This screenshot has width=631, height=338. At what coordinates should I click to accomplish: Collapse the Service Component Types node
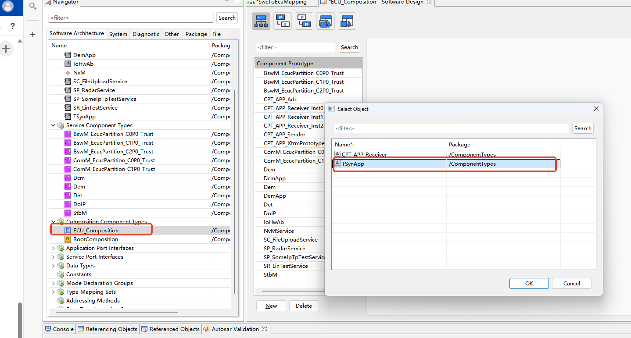click(x=54, y=125)
